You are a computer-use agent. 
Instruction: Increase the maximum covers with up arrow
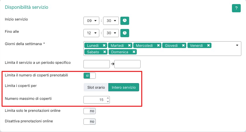coord(108,98)
